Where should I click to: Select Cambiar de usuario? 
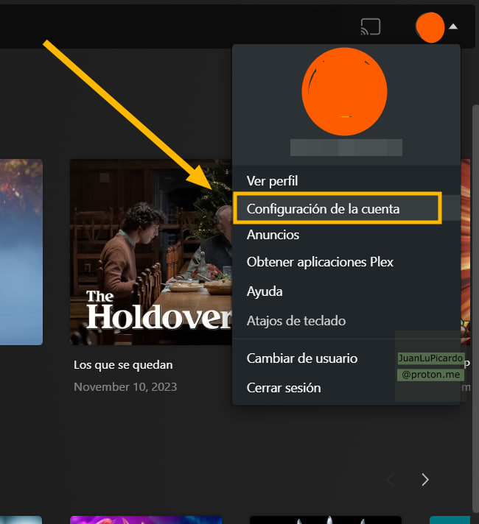302,358
